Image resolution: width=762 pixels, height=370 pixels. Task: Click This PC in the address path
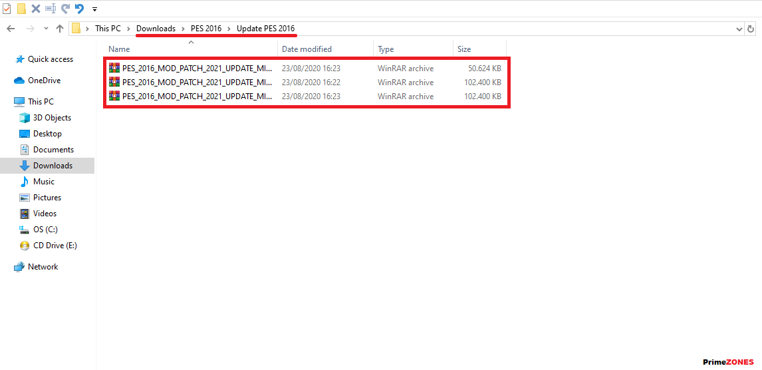pyautogui.click(x=108, y=29)
